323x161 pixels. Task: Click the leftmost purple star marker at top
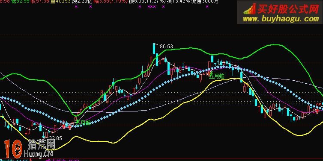click(x=76, y=6)
